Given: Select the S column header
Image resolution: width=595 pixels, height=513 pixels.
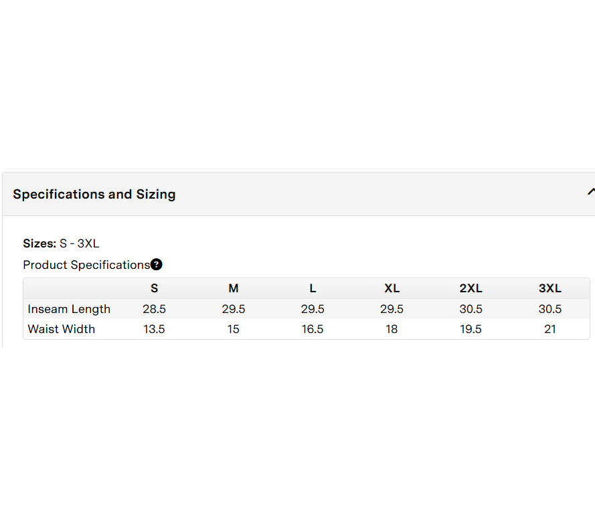Looking at the screenshot, I should coord(155,289).
